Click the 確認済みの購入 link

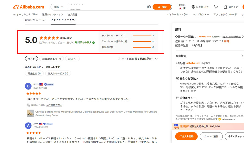[83, 42]
